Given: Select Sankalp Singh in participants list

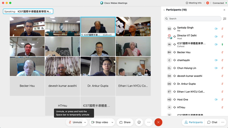Looking at the screenshot, I should 194,29.
